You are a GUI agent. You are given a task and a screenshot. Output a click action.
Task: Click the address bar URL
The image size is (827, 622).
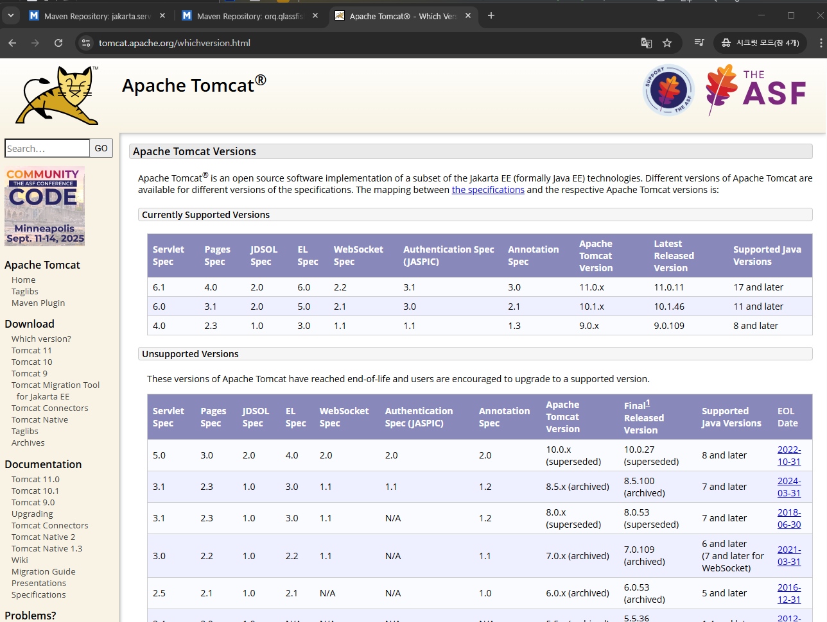click(x=175, y=43)
